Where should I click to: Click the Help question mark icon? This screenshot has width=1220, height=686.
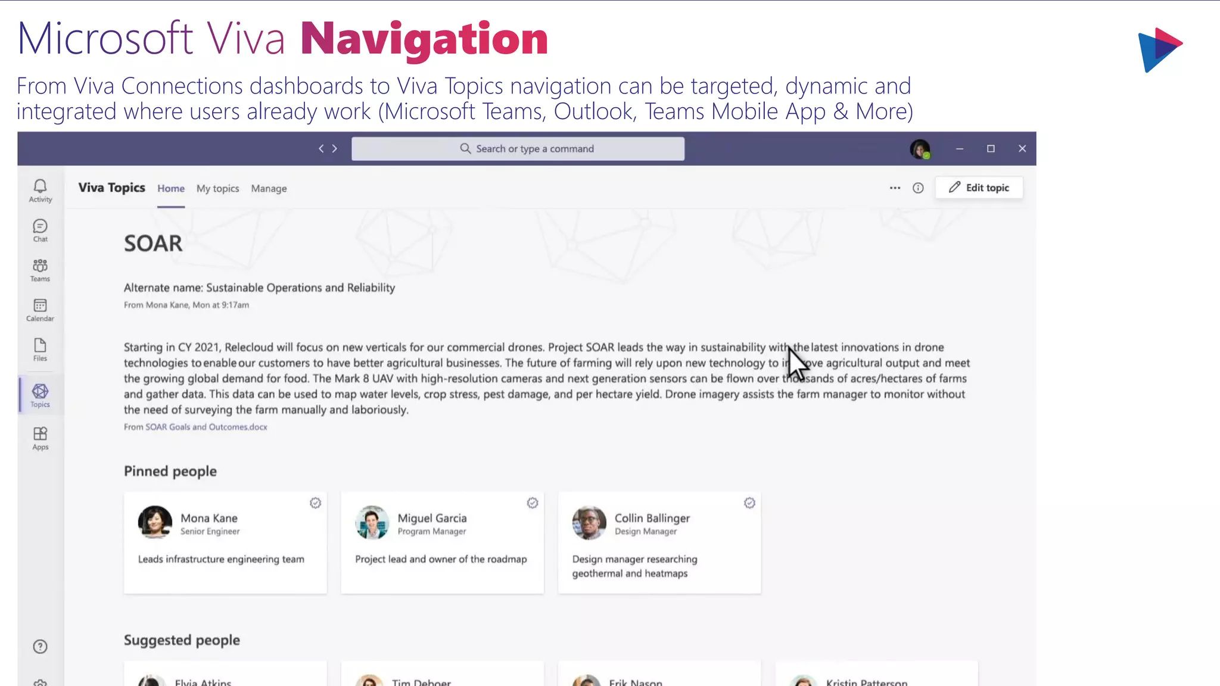[x=40, y=647]
